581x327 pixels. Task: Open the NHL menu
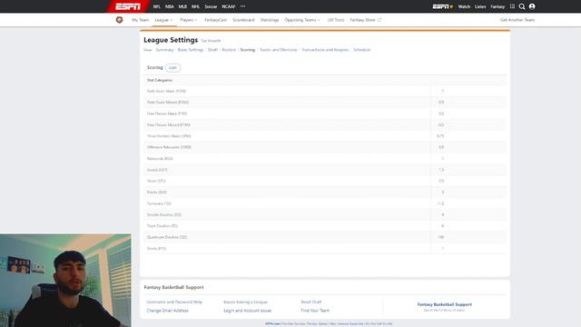(x=195, y=6)
